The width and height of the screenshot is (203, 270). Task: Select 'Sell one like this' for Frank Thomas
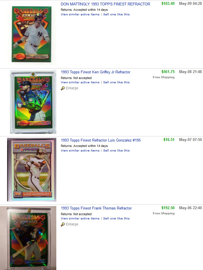[116, 218]
